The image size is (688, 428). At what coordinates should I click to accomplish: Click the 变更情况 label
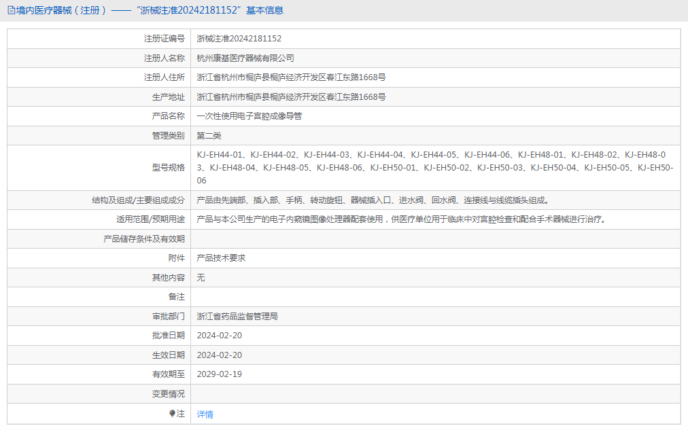click(x=169, y=394)
